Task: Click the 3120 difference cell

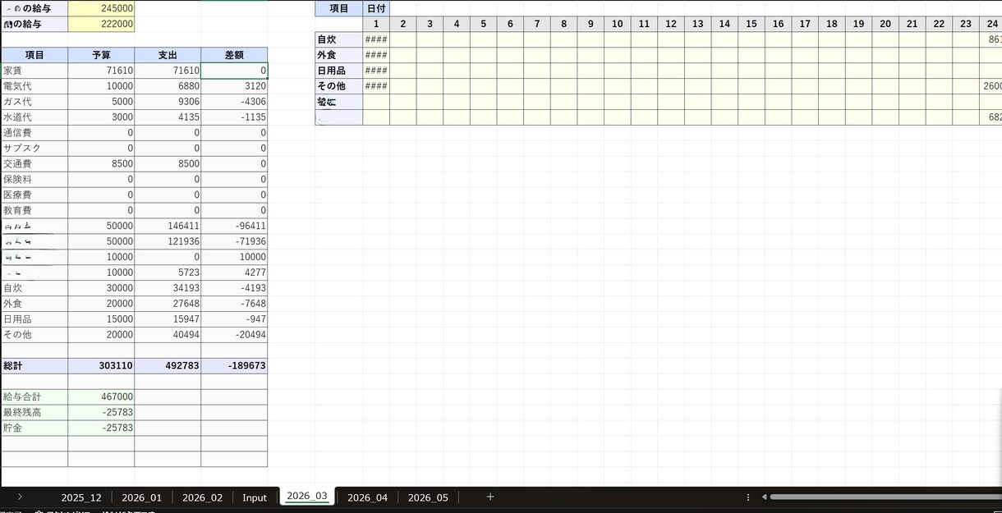Action: point(234,86)
